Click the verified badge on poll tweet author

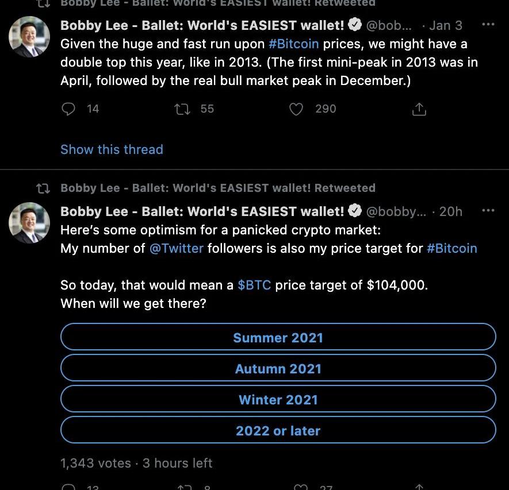[x=355, y=211]
